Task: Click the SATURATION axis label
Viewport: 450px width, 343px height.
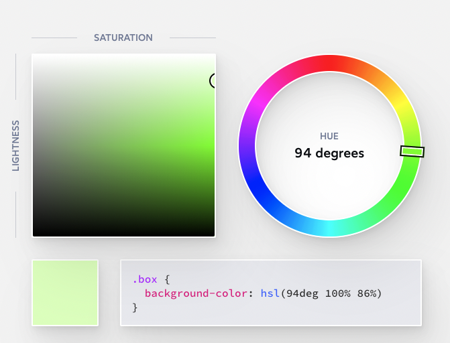Action: point(123,38)
